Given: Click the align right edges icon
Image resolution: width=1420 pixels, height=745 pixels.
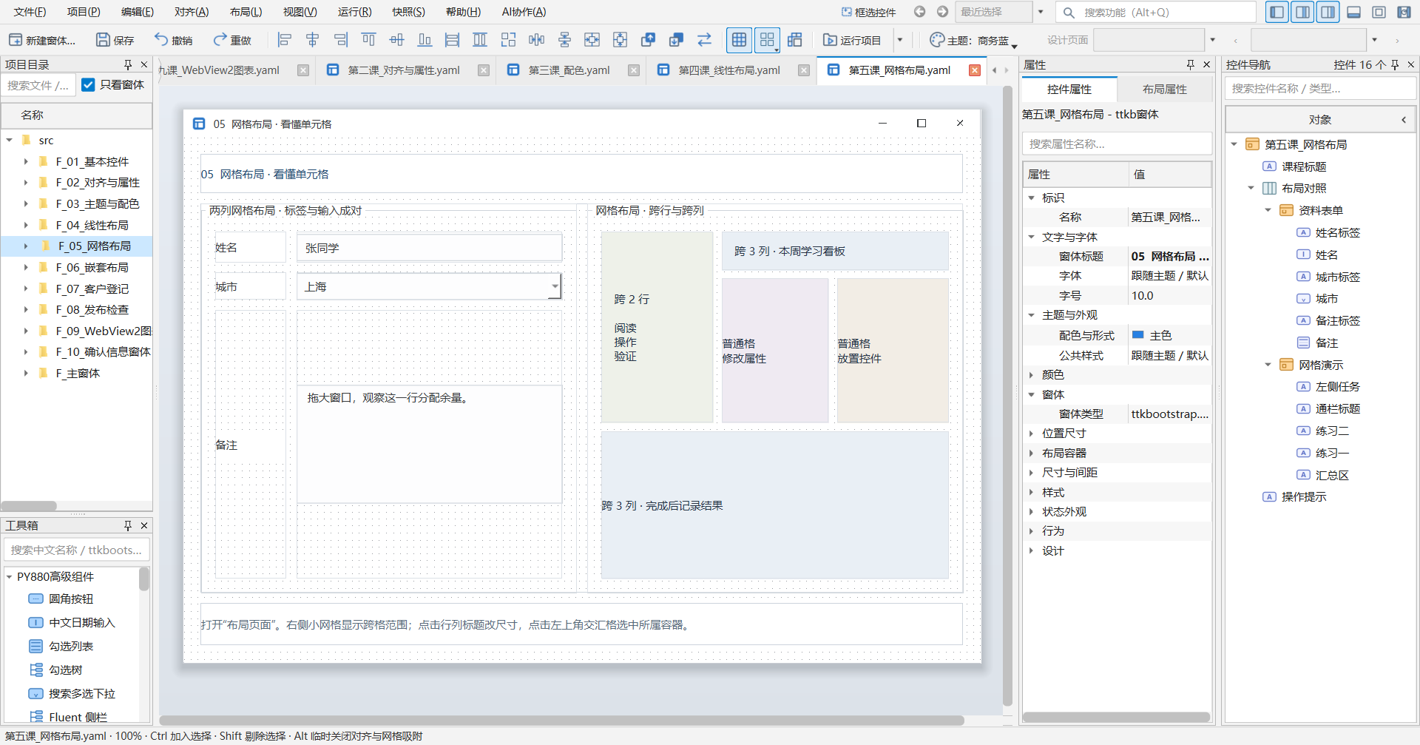Looking at the screenshot, I should 341,40.
